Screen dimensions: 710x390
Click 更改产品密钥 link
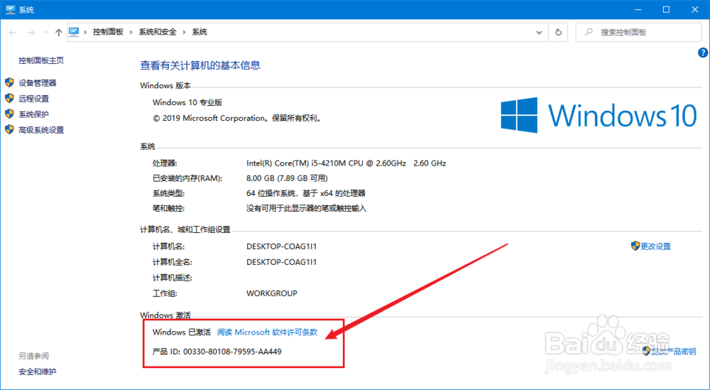point(673,352)
